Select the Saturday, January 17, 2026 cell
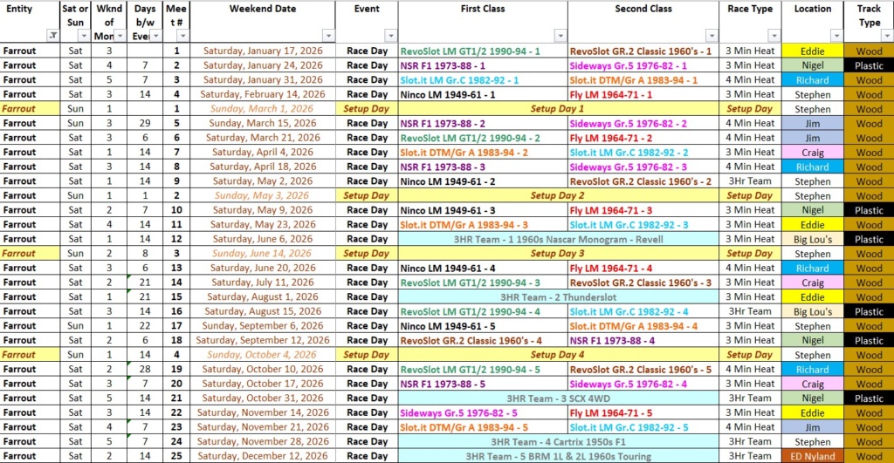Image resolution: width=894 pixels, height=463 pixels. click(263, 51)
